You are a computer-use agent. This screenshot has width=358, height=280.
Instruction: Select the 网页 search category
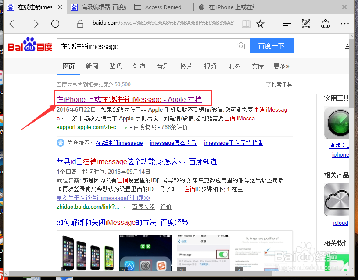(x=68, y=66)
